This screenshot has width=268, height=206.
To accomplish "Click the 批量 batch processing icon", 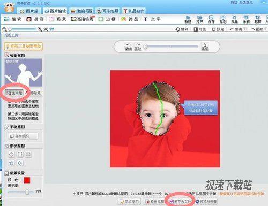I will pos(235,19).
